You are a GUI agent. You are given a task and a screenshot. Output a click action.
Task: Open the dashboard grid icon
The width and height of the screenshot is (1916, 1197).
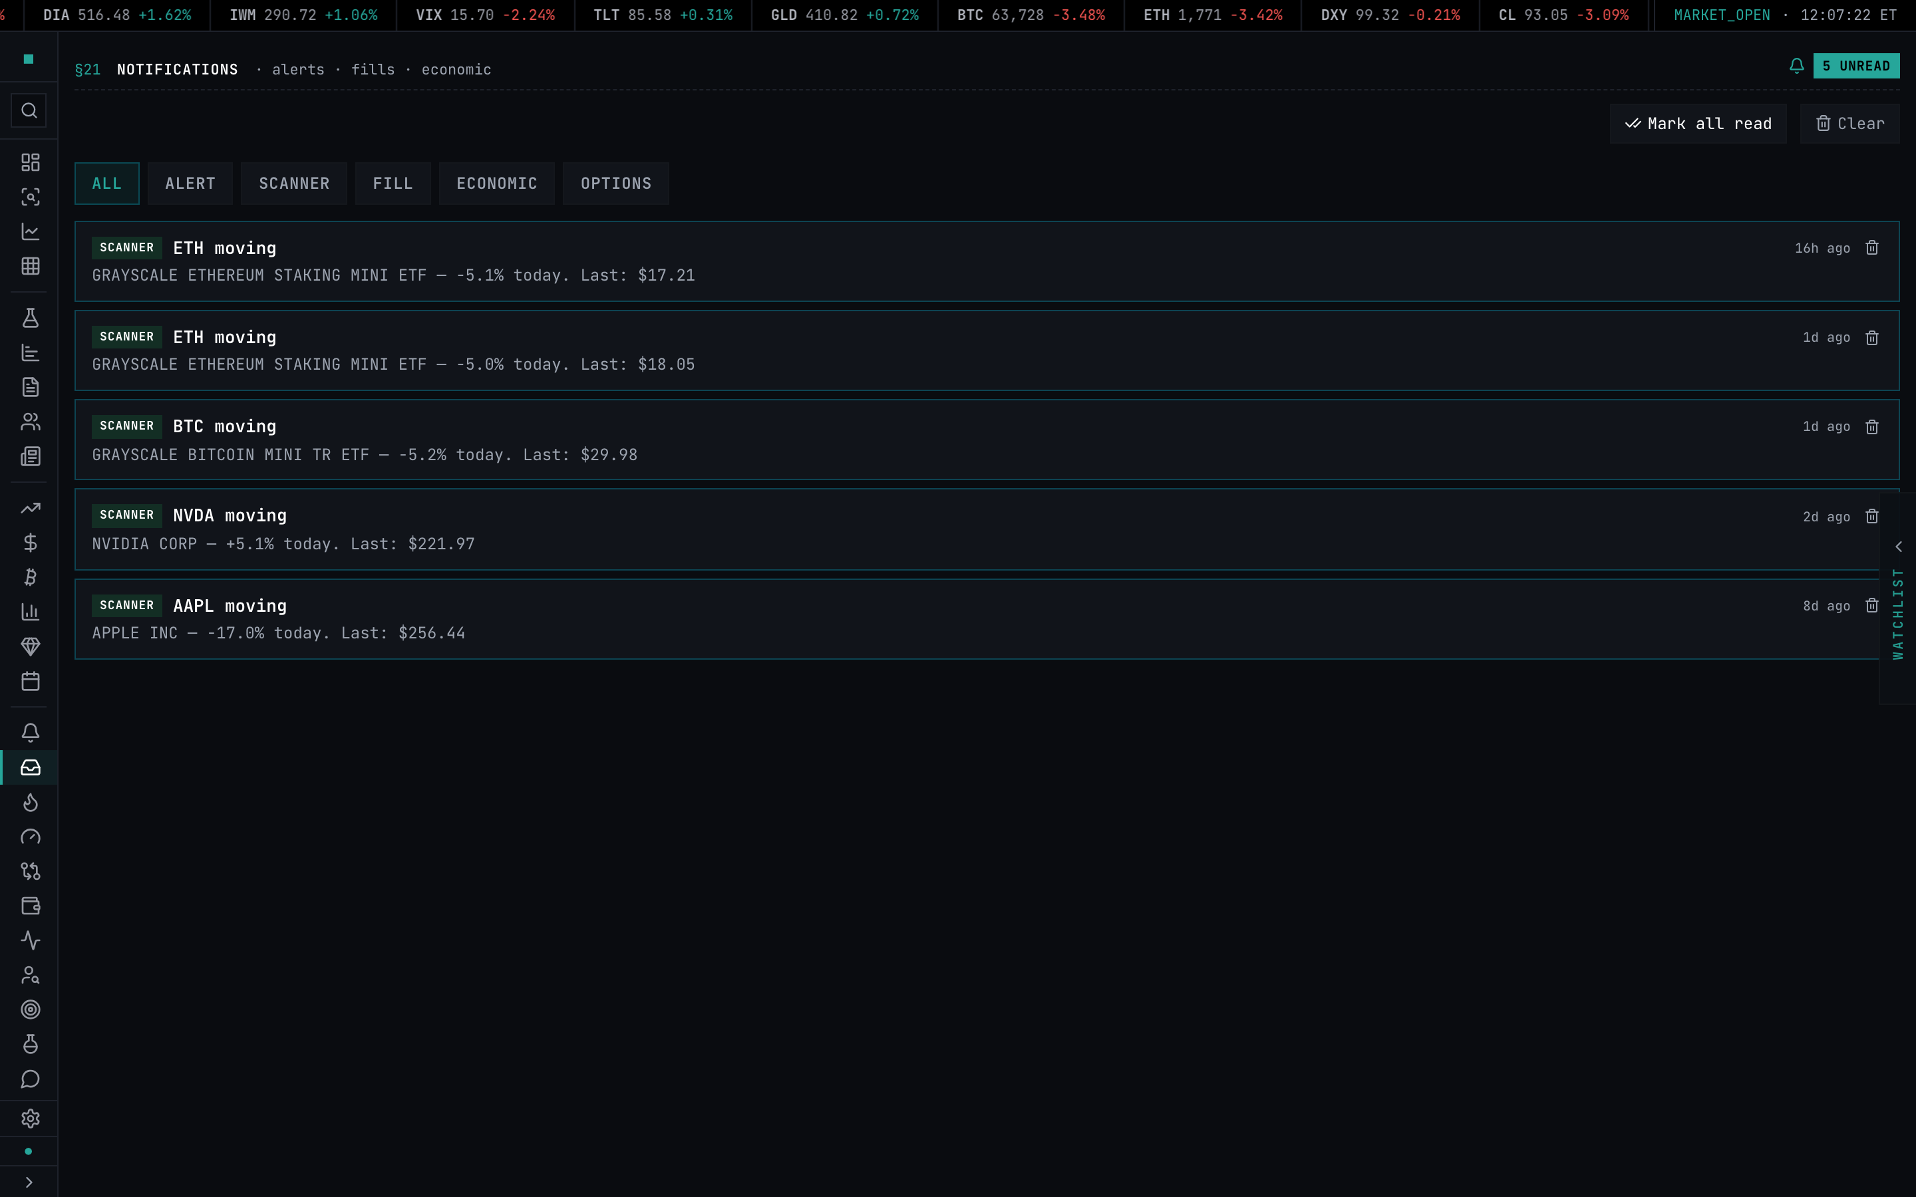30,162
